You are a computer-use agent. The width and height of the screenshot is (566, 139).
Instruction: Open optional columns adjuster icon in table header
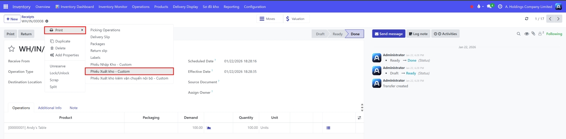[x=360, y=118]
